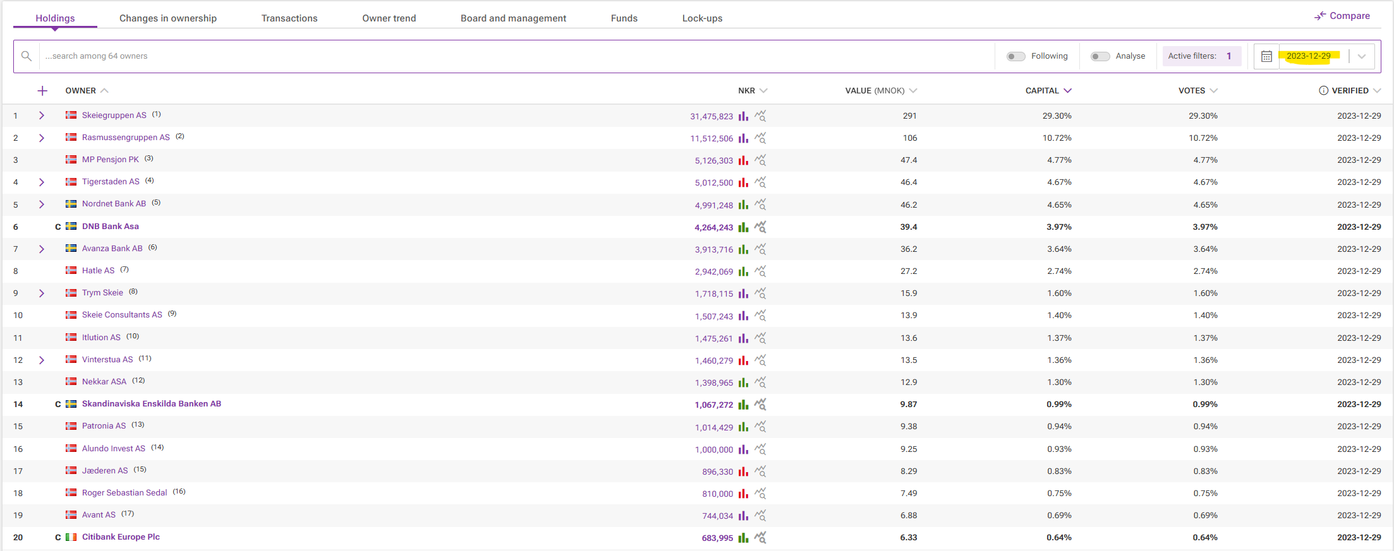This screenshot has width=1394, height=551.
Task: Open the date selector dropdown arrow
Action: tap(1362, 56)
